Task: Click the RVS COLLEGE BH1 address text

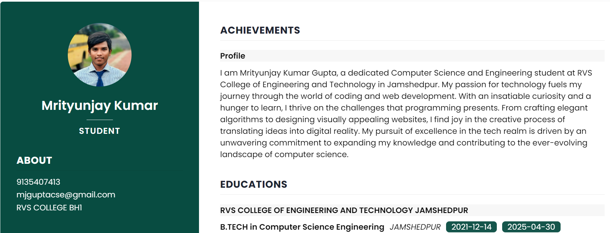Action: (x=49, y=208)
